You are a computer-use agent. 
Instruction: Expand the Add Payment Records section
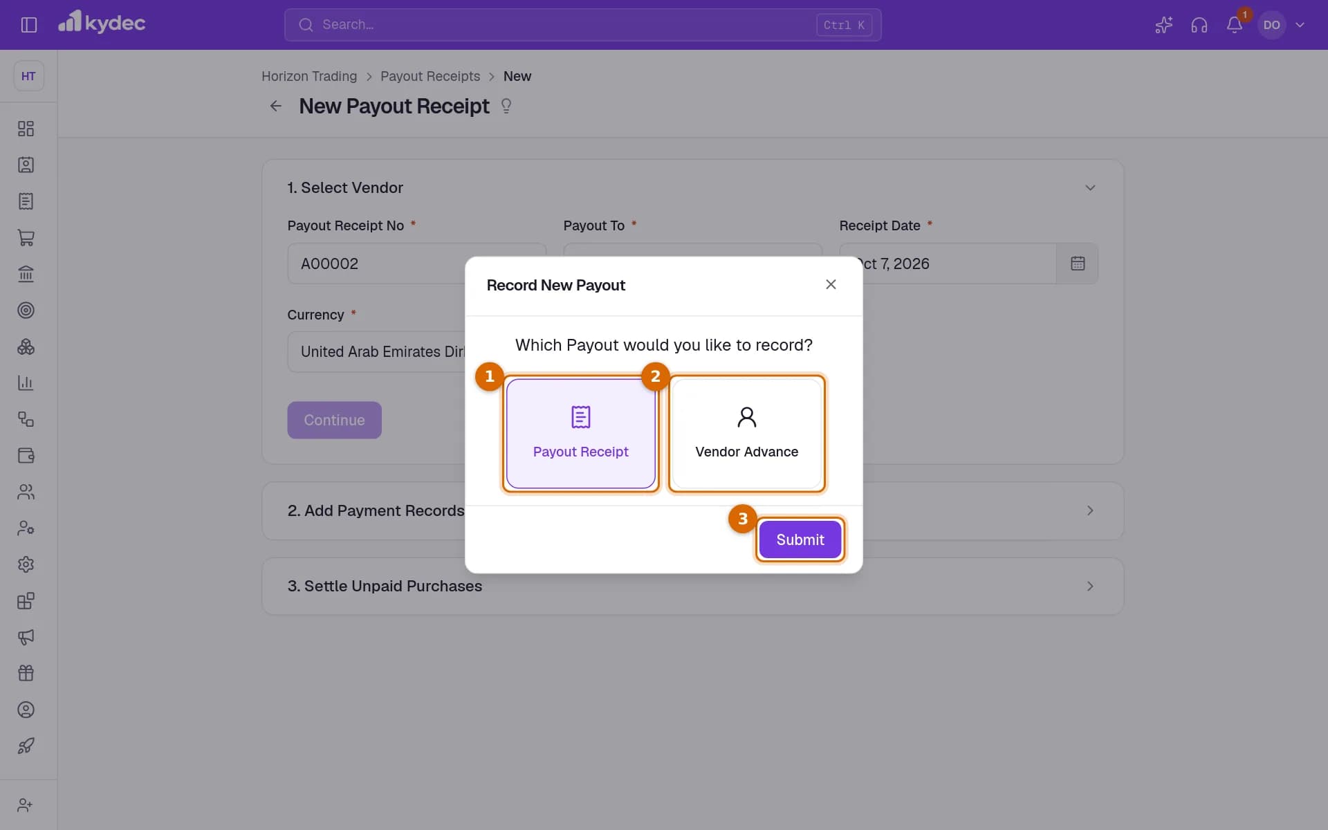[1090, 510]
